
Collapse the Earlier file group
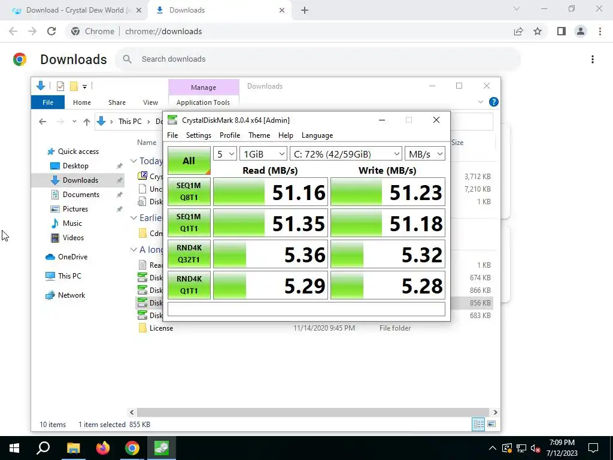pos(133,217)
